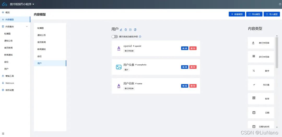Click the 新建模型 button
The width and height of the screenshot is (282, 137).
(237, 14)
